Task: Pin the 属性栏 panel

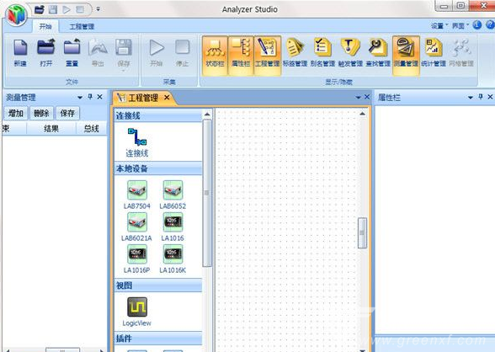Action: point(481,97)
